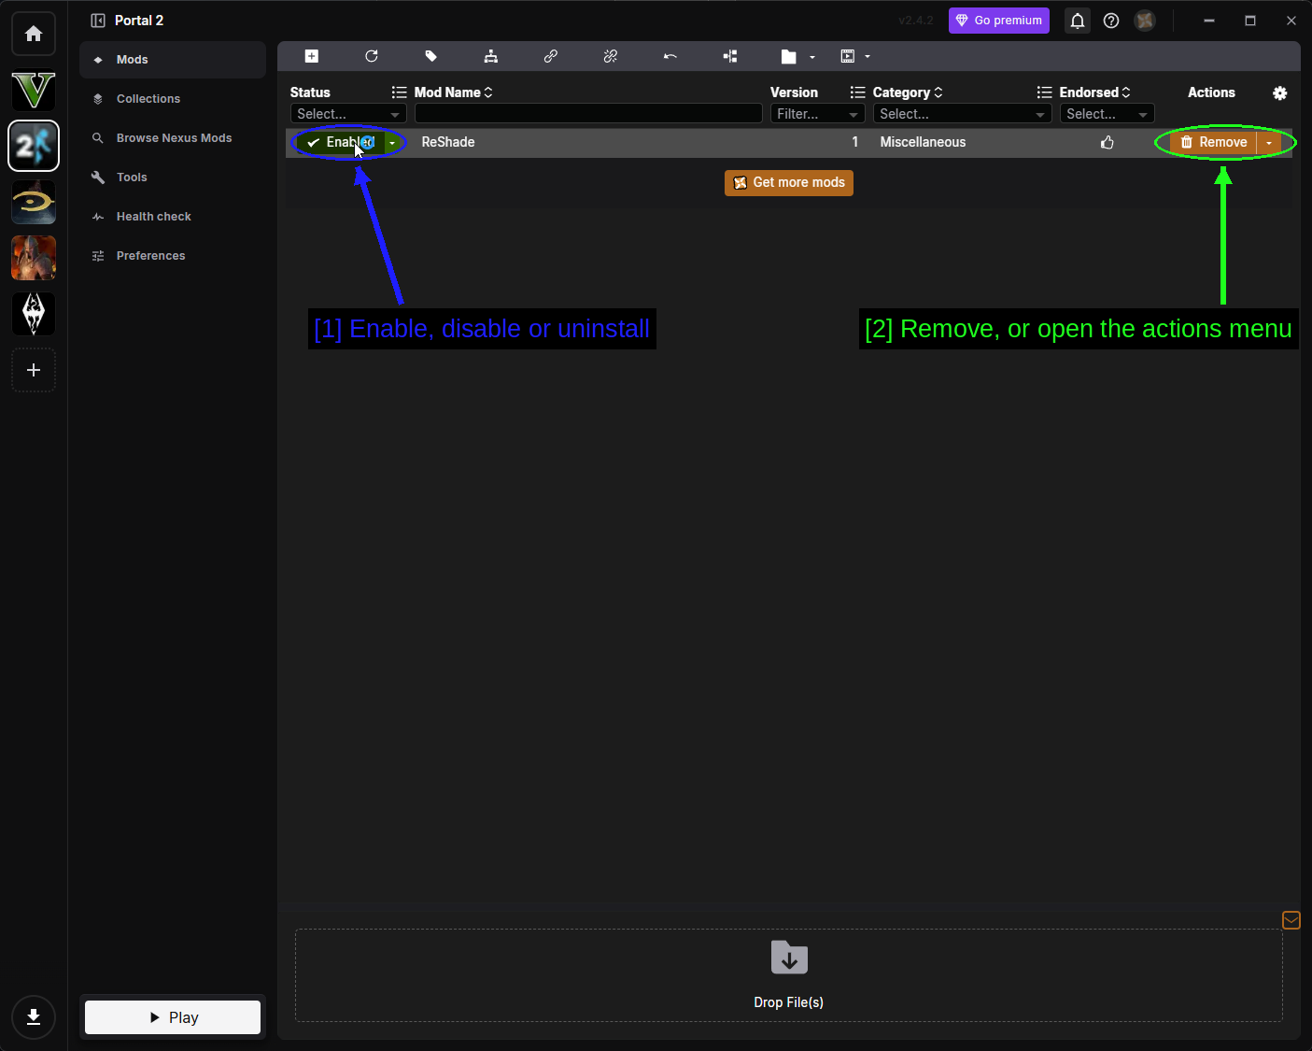Open the user profile avatar
1312x1051 pixels.
(1145, 21)
